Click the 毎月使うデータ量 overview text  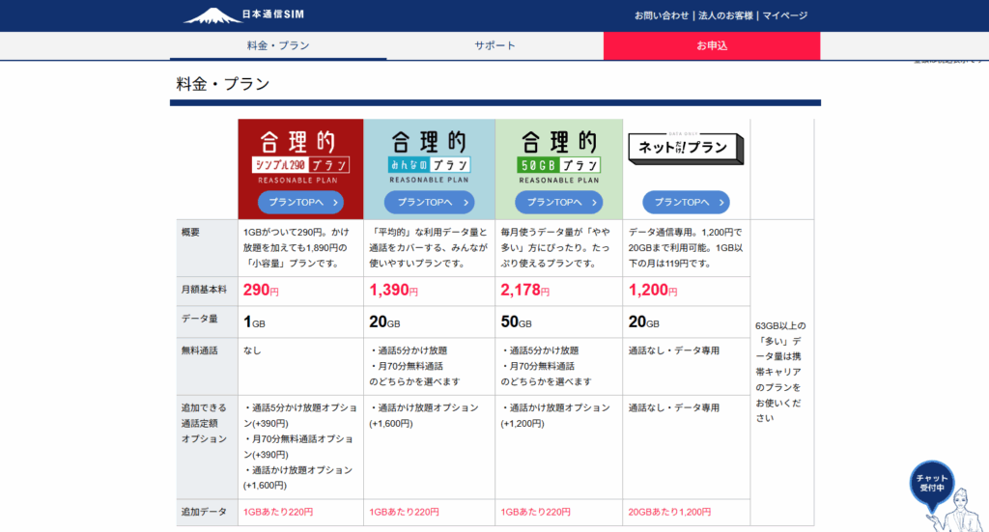pos(555,248)
